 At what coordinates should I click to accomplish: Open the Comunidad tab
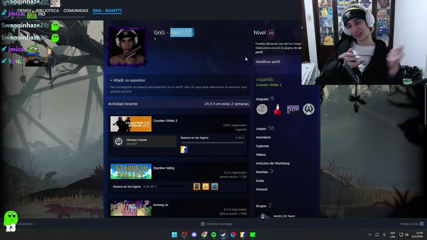click(x=76, y=11)
